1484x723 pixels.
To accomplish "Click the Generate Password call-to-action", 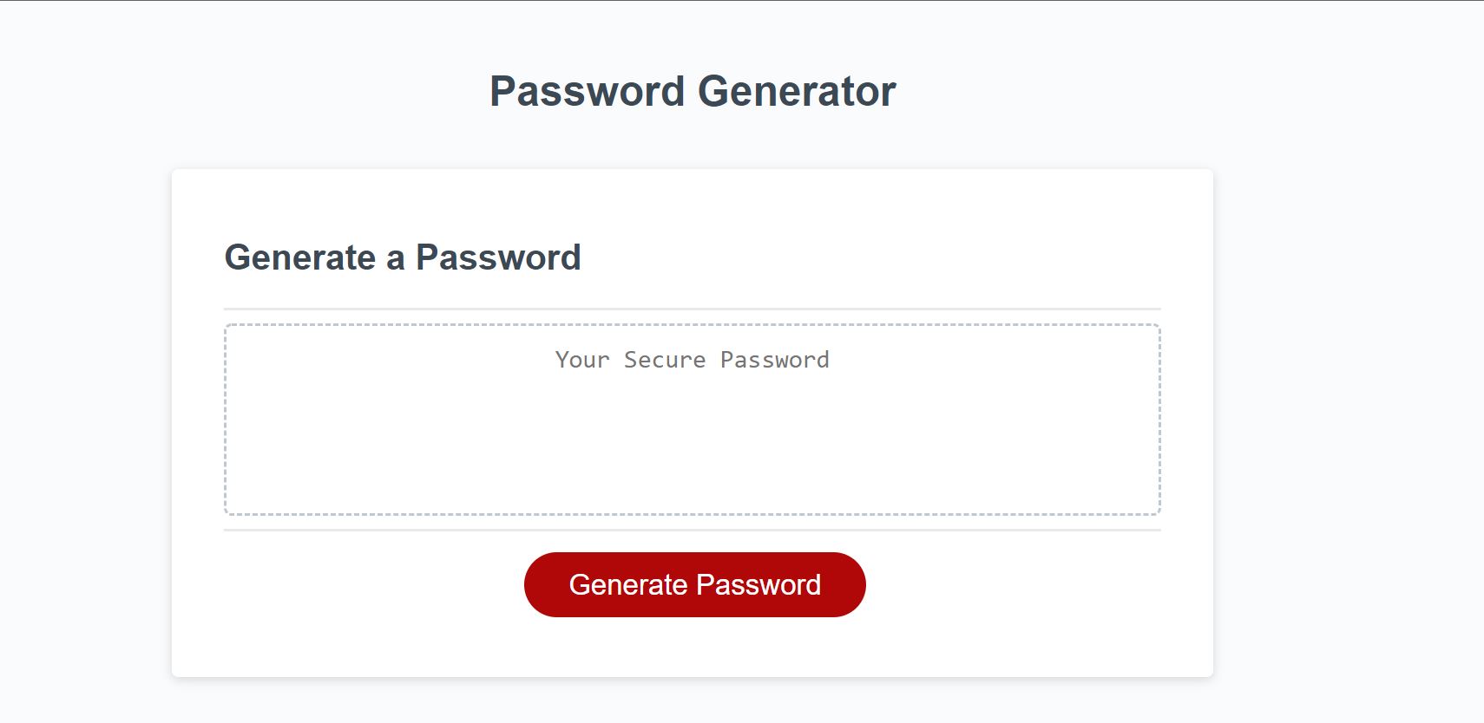I will tap(694, 584).
